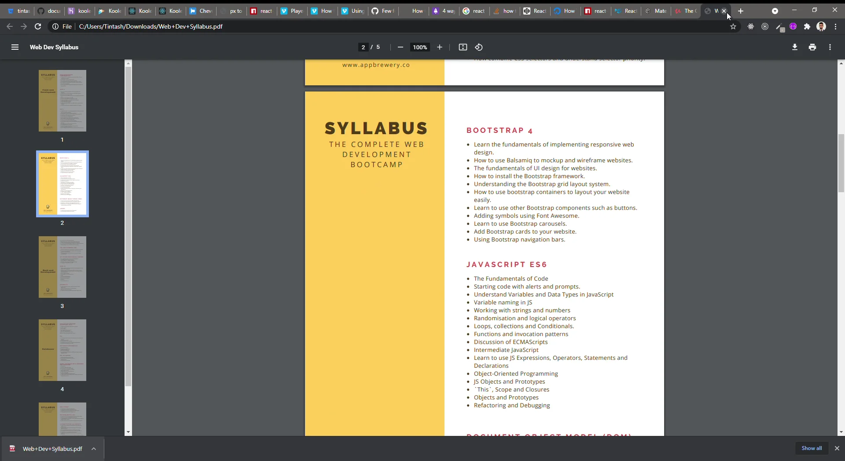Click the JAVASCRIPT ES6 heading
845x461 pixels.
(x=507, y=264)
